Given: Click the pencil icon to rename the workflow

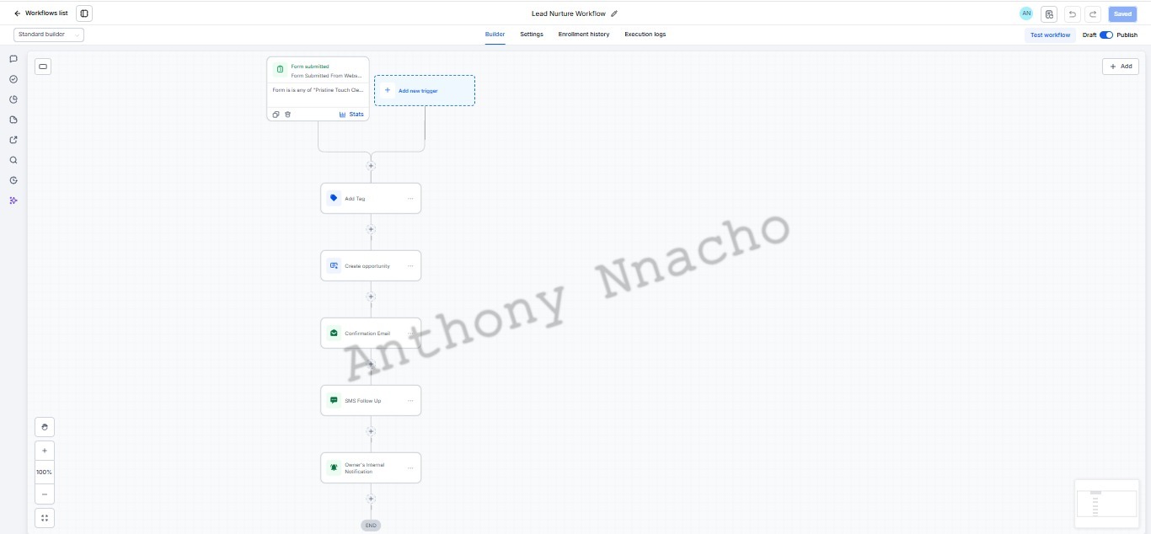Looking at the screenshot, I should point(614,13).
